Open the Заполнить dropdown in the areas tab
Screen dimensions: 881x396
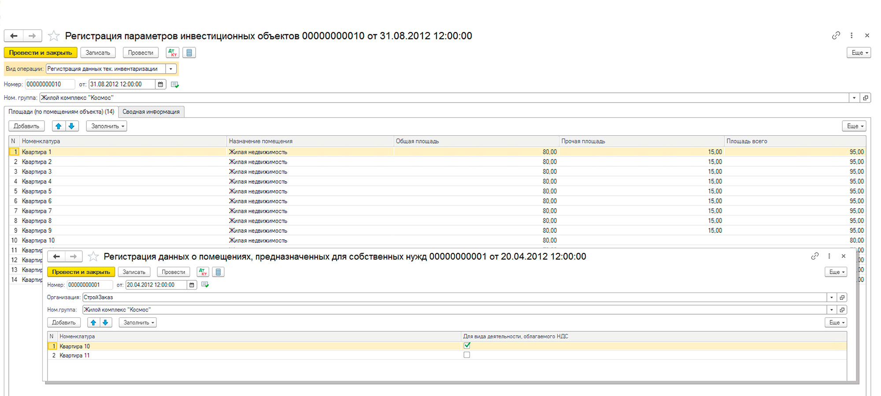(107, 126)
